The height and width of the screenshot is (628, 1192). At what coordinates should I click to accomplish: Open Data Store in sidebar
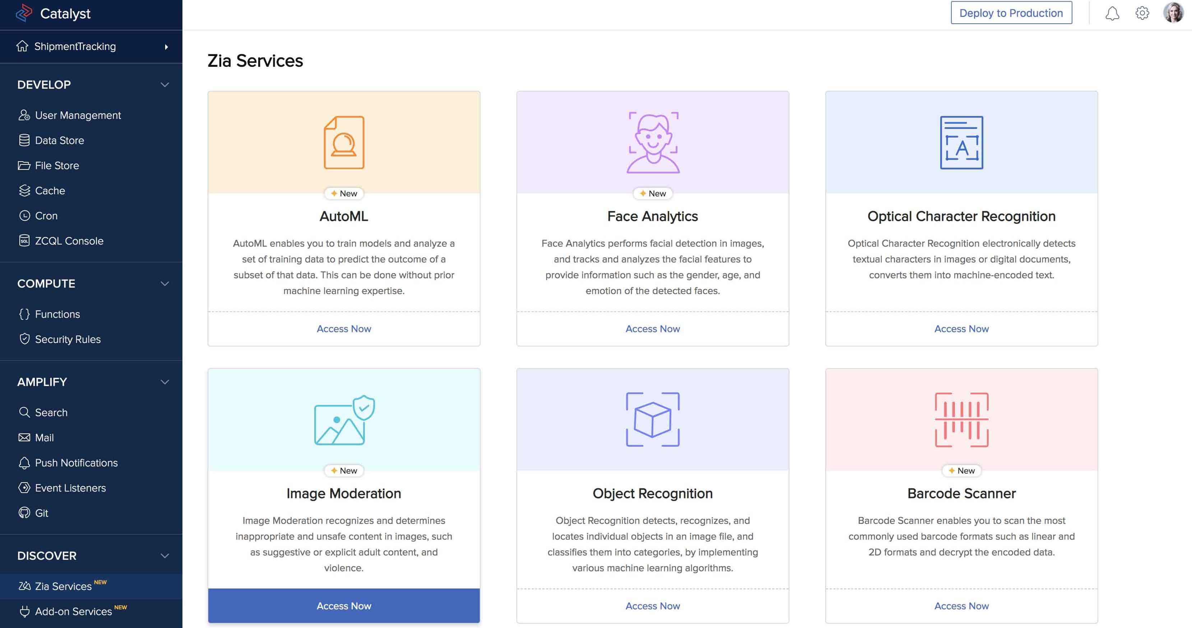click(x=59, y=140)
